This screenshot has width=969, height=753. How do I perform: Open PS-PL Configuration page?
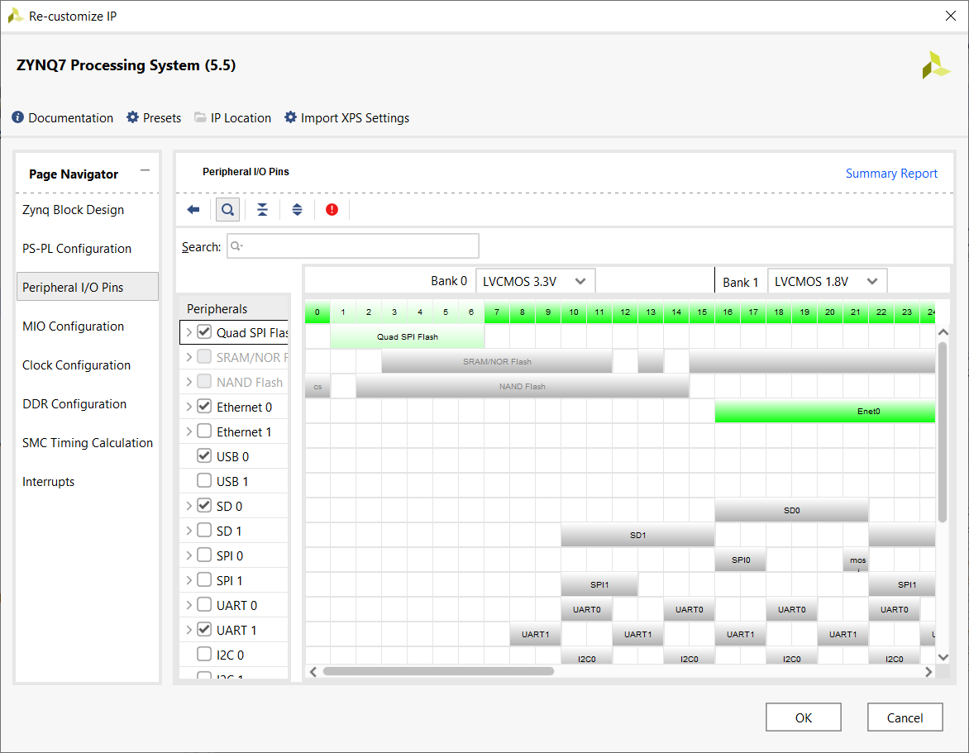pos(77,248)
